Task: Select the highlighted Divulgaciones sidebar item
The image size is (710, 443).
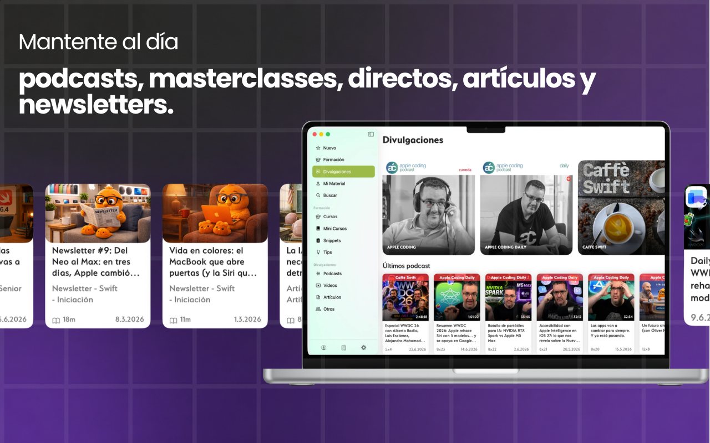Action: tap(343, 172)
